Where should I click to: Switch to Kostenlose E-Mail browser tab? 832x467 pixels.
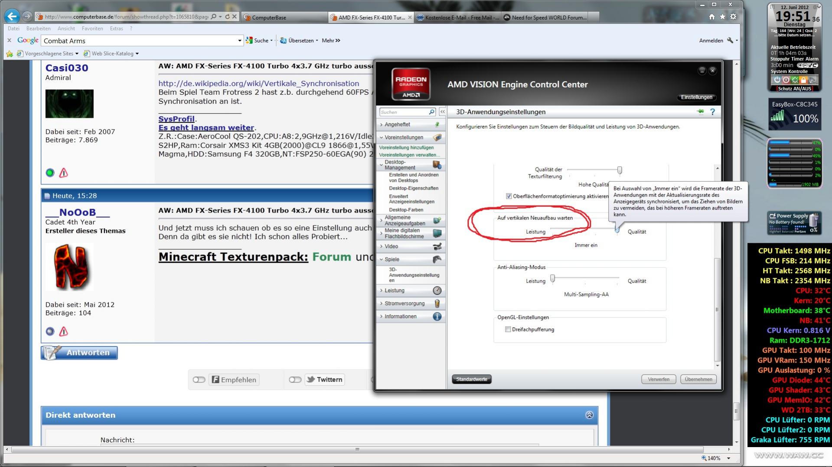click(457, 17)
